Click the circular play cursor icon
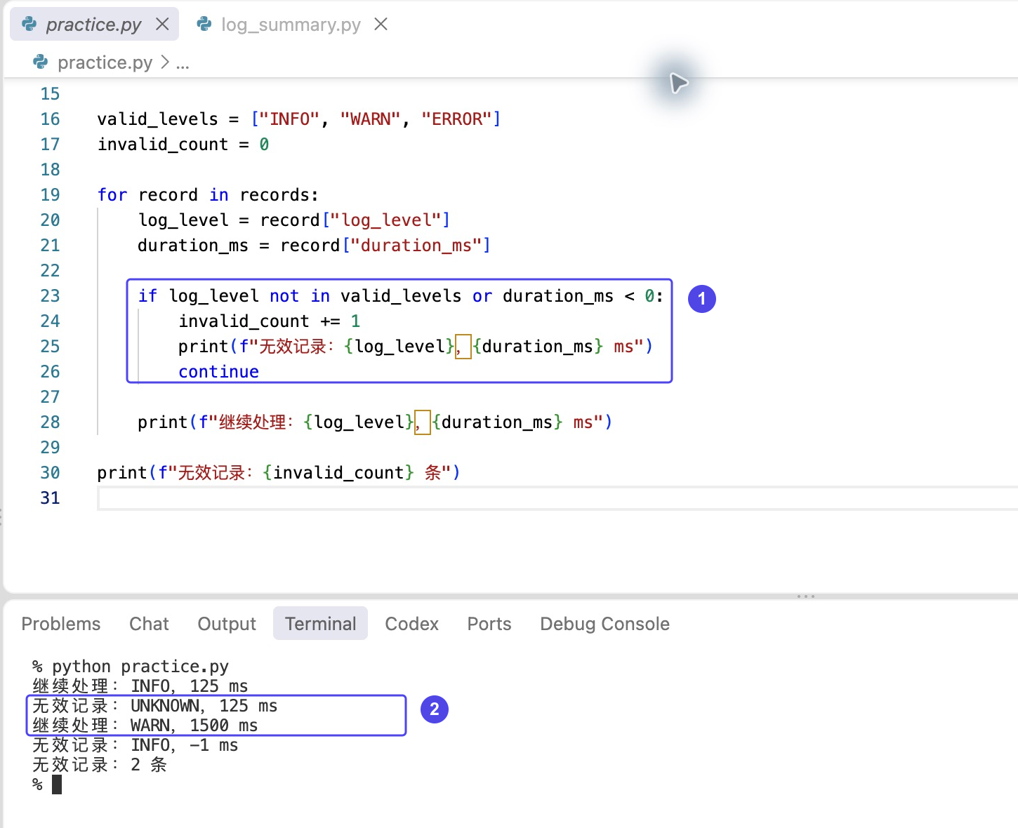The image size is (1018, 828). pyautogui.click(x=677, y=83)
